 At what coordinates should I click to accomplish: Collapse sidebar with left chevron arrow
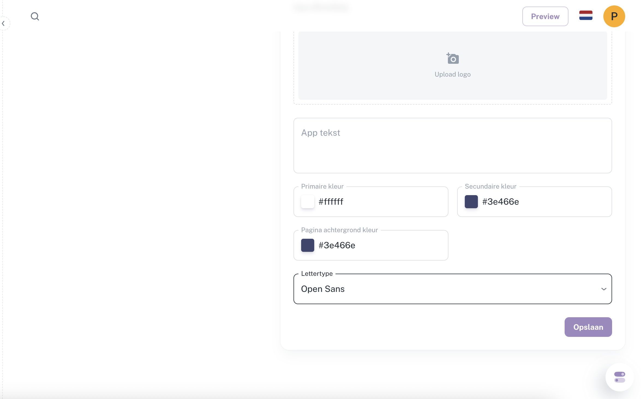click(3, 24)
